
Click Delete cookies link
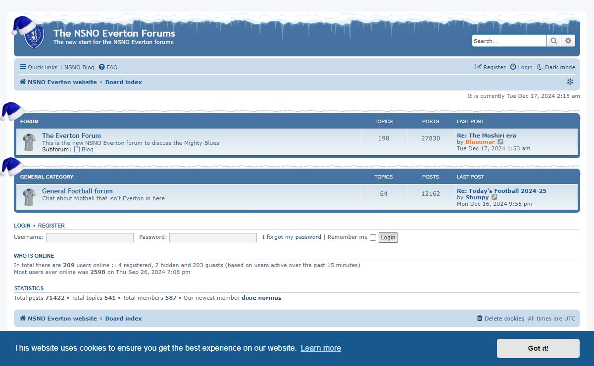click(500, 319)
